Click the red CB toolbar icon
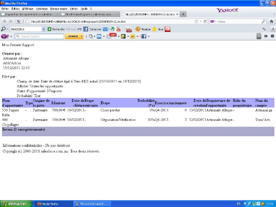Image resolution: width=276 pixels, height=207 pixels. point(168,29)
